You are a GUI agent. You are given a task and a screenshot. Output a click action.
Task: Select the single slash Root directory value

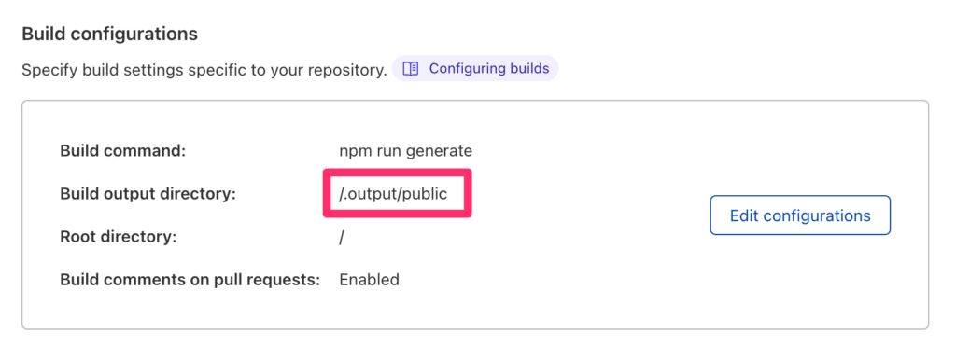pos(342,237)
